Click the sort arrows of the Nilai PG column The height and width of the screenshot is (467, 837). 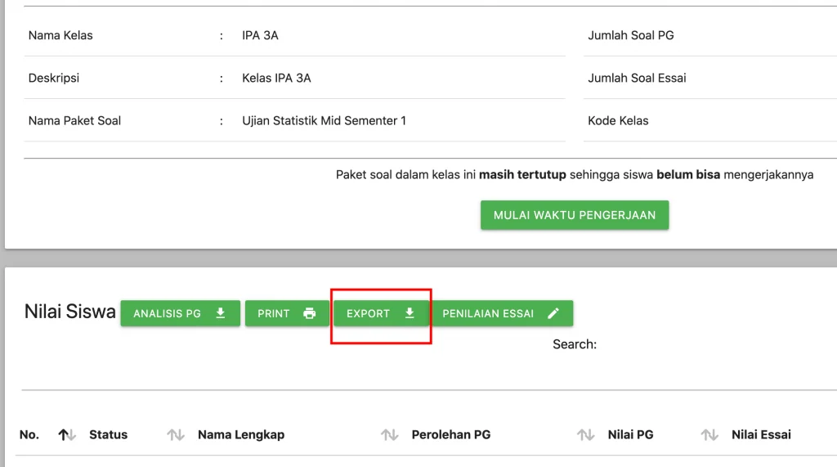(x=709, y=435)
